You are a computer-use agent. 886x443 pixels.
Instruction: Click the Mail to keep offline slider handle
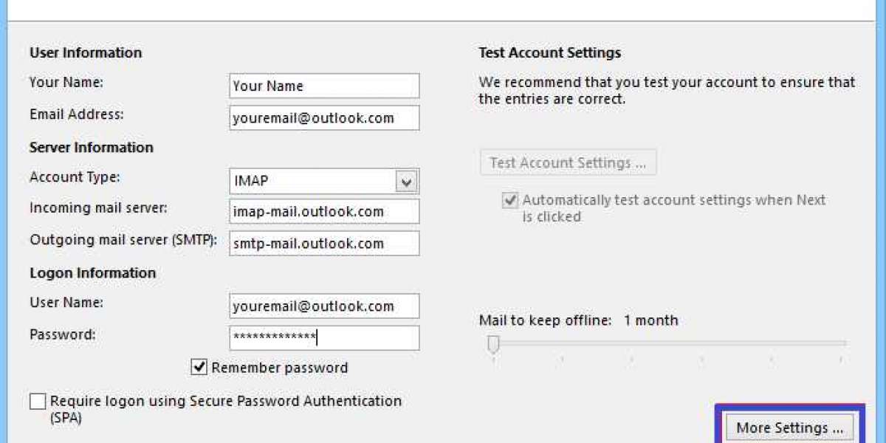pyautogui.click(x=494, y=342)
